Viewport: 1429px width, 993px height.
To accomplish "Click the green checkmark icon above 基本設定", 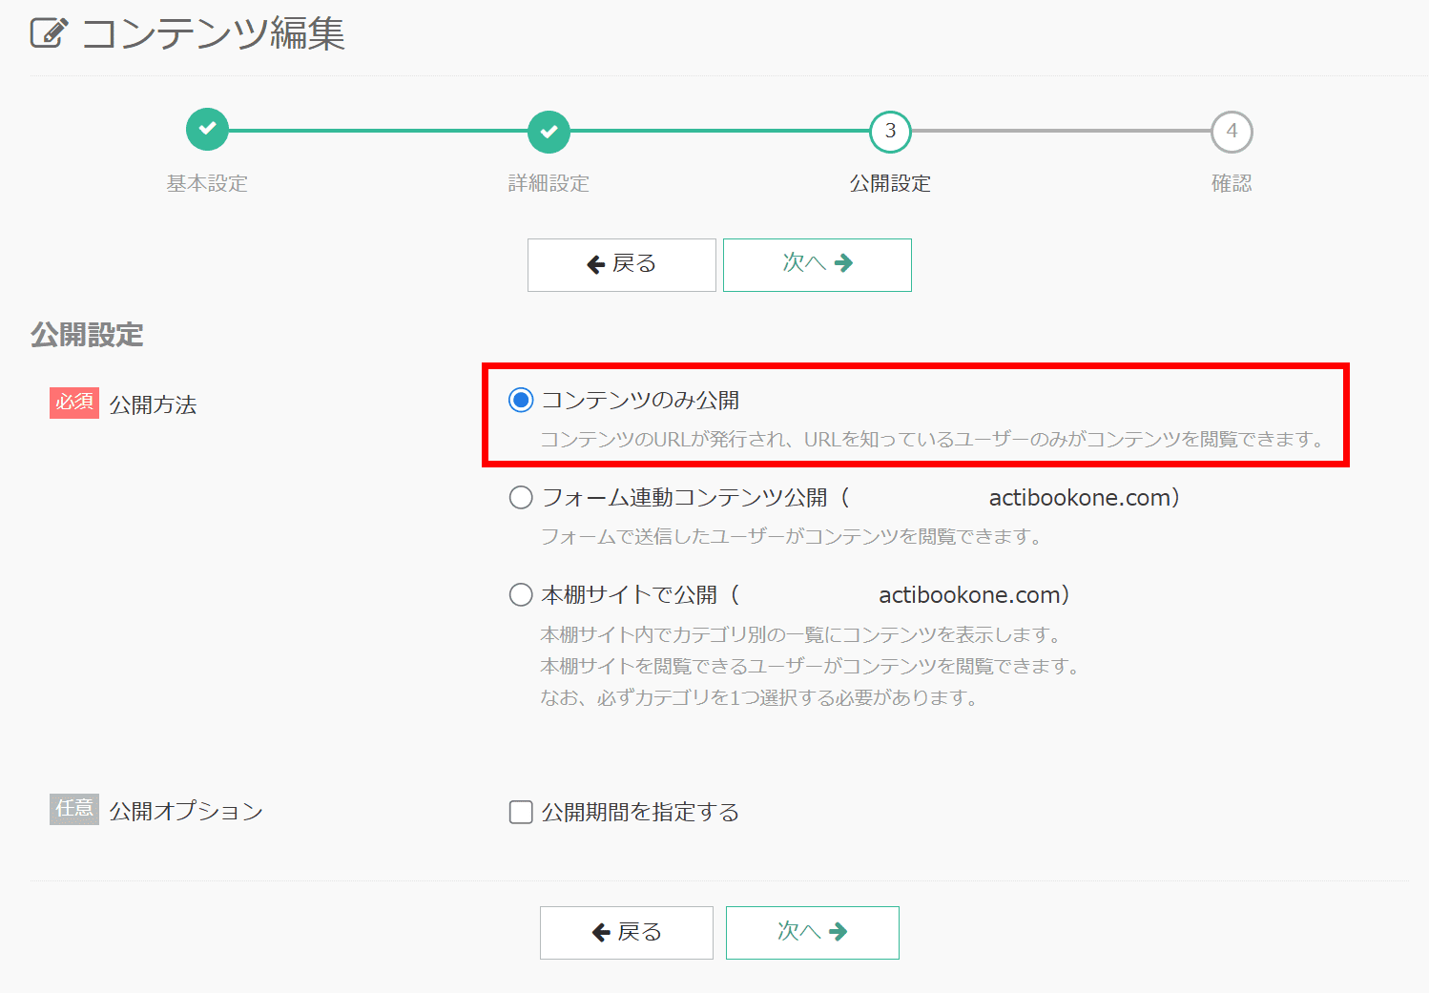I will tap(207, 132).
